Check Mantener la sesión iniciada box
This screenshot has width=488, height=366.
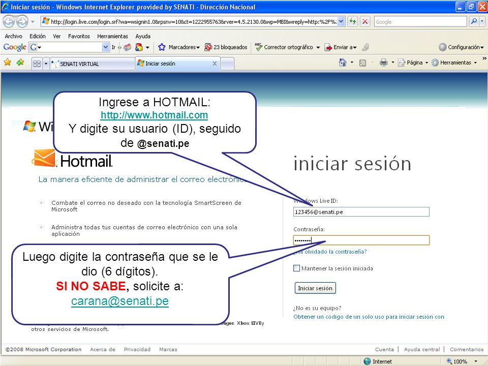296,268
